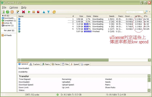152x97 pixels.
Task: Select torrent row with size 5.70 GB
Action: (84, 29)
